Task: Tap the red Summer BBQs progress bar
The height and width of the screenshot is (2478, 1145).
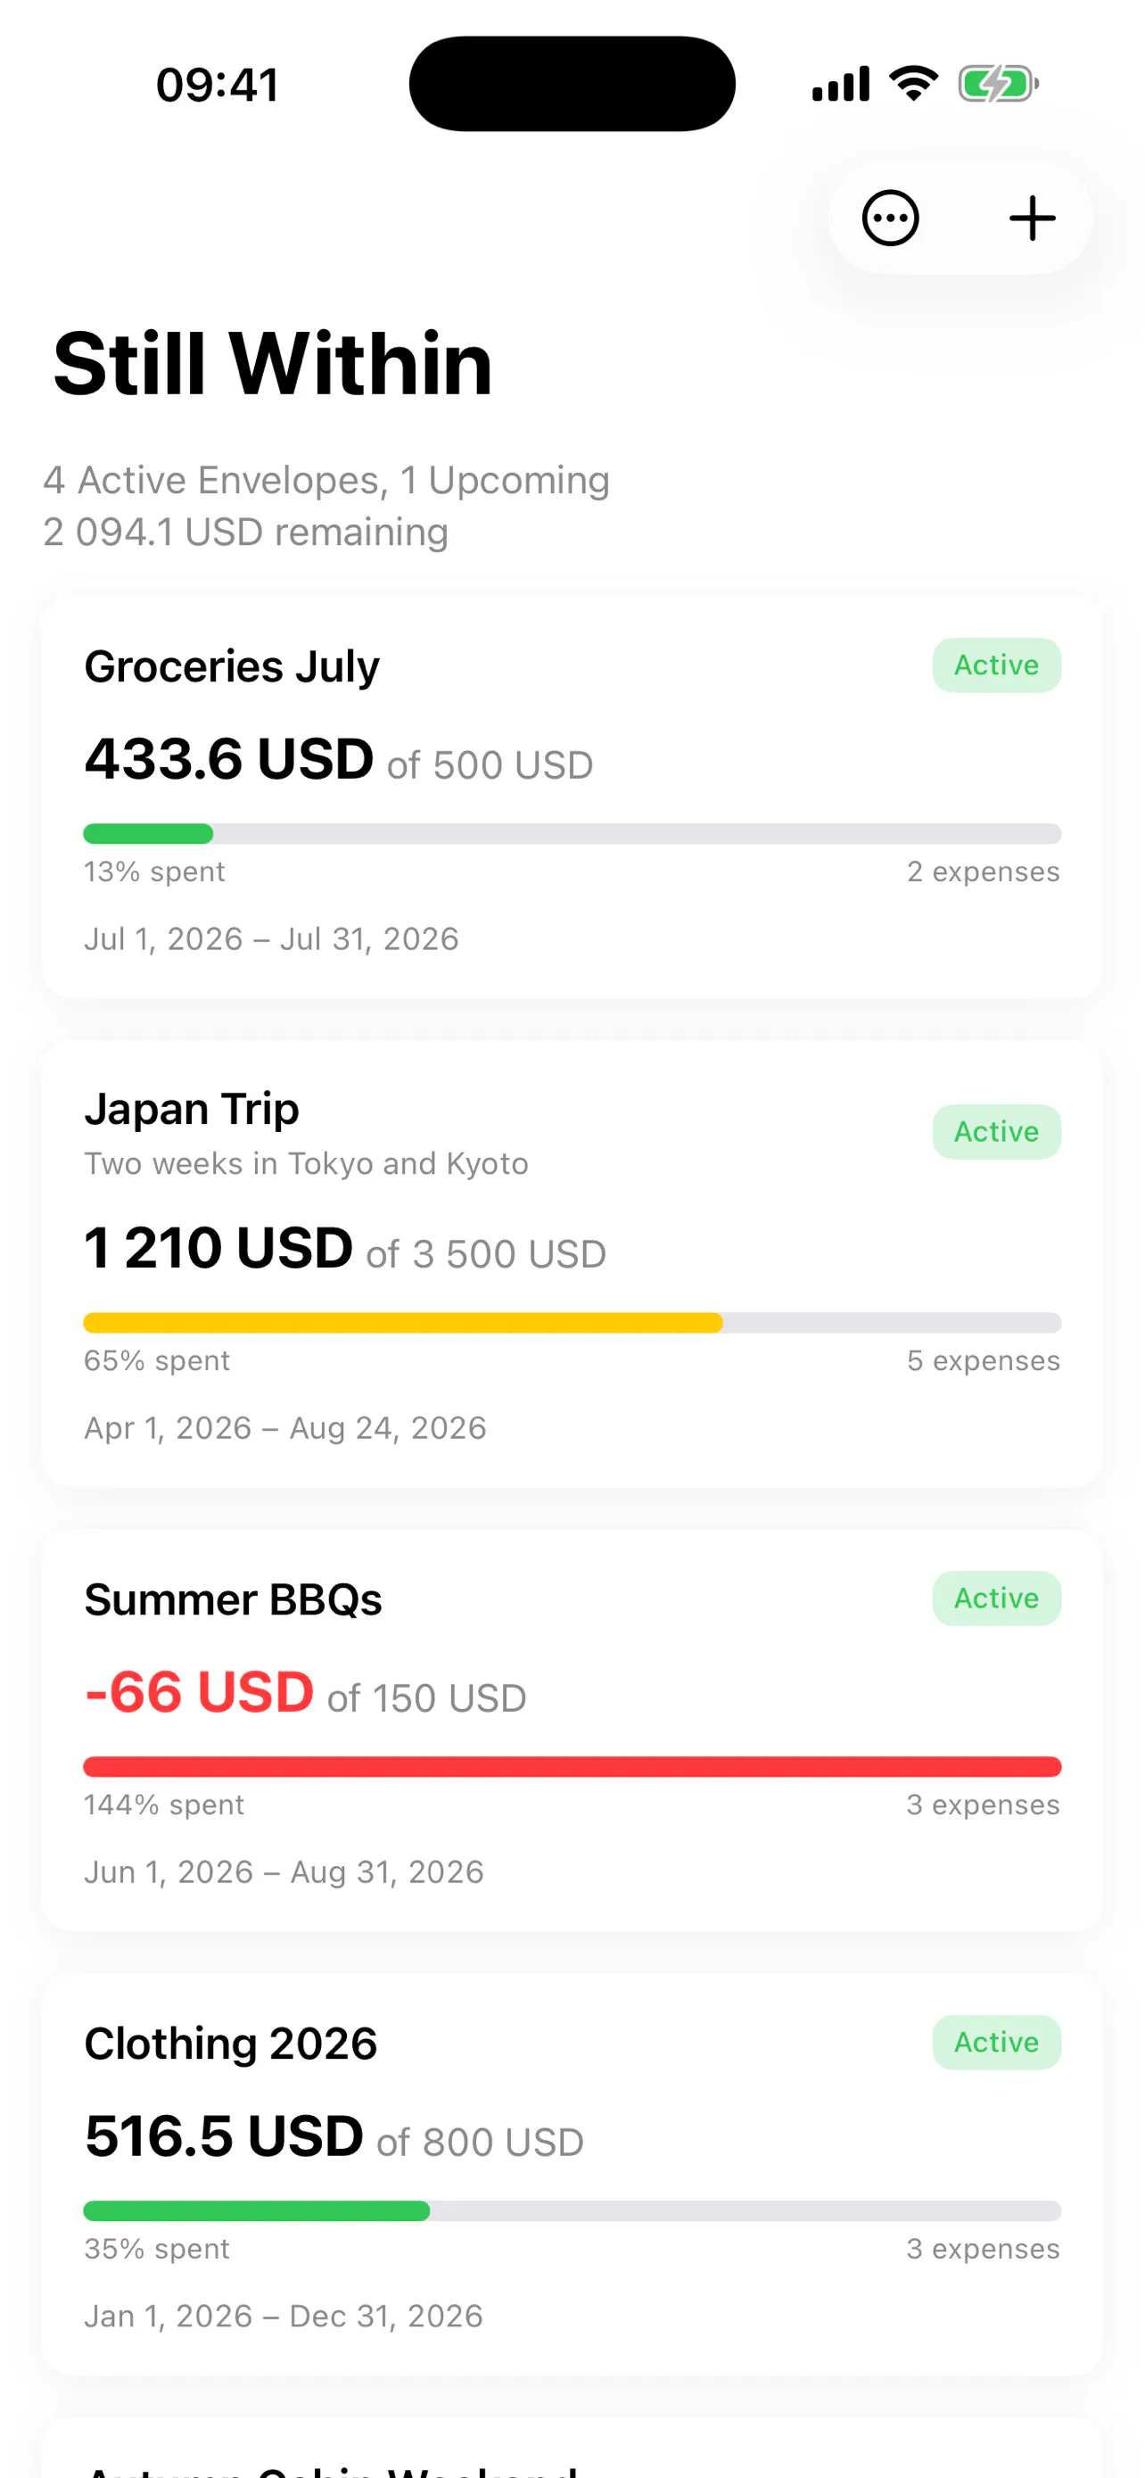Action: coord(572,1766)
